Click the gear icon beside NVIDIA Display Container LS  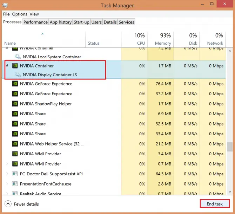tap(18, 74)
